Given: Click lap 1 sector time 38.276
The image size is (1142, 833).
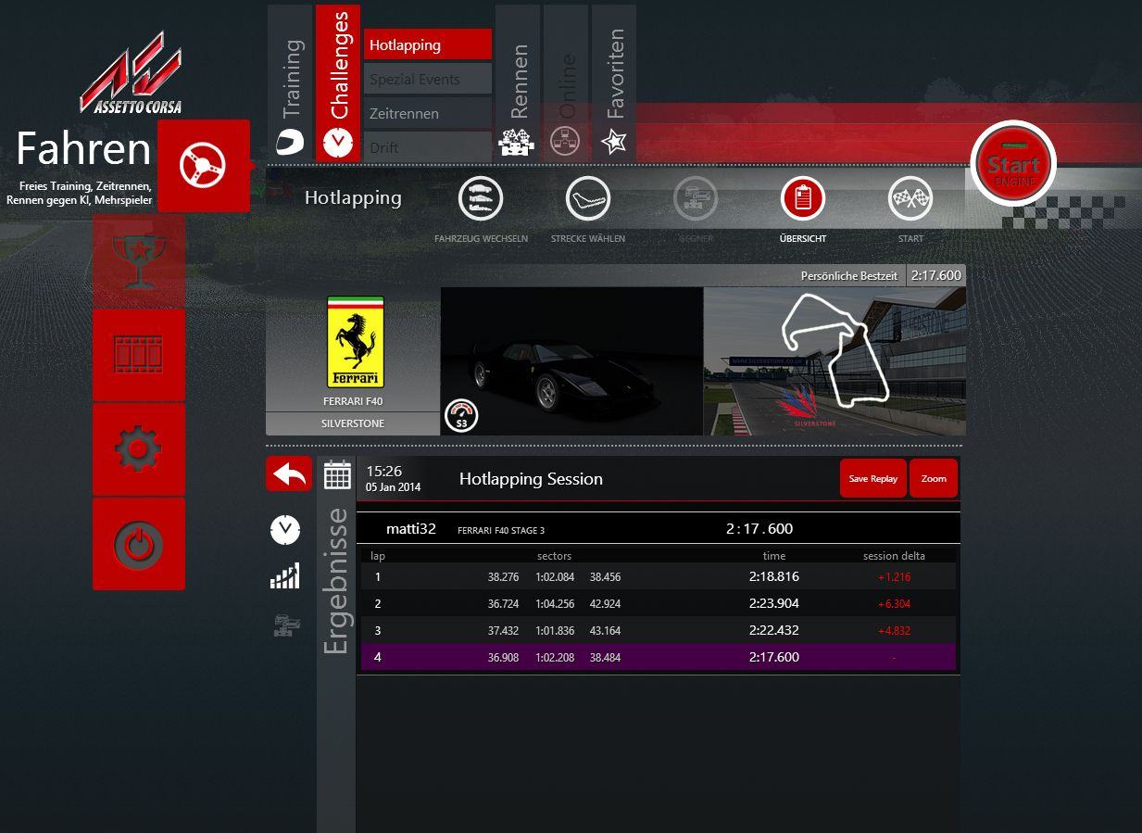Looking at the screenshot, I should point(504,577).
